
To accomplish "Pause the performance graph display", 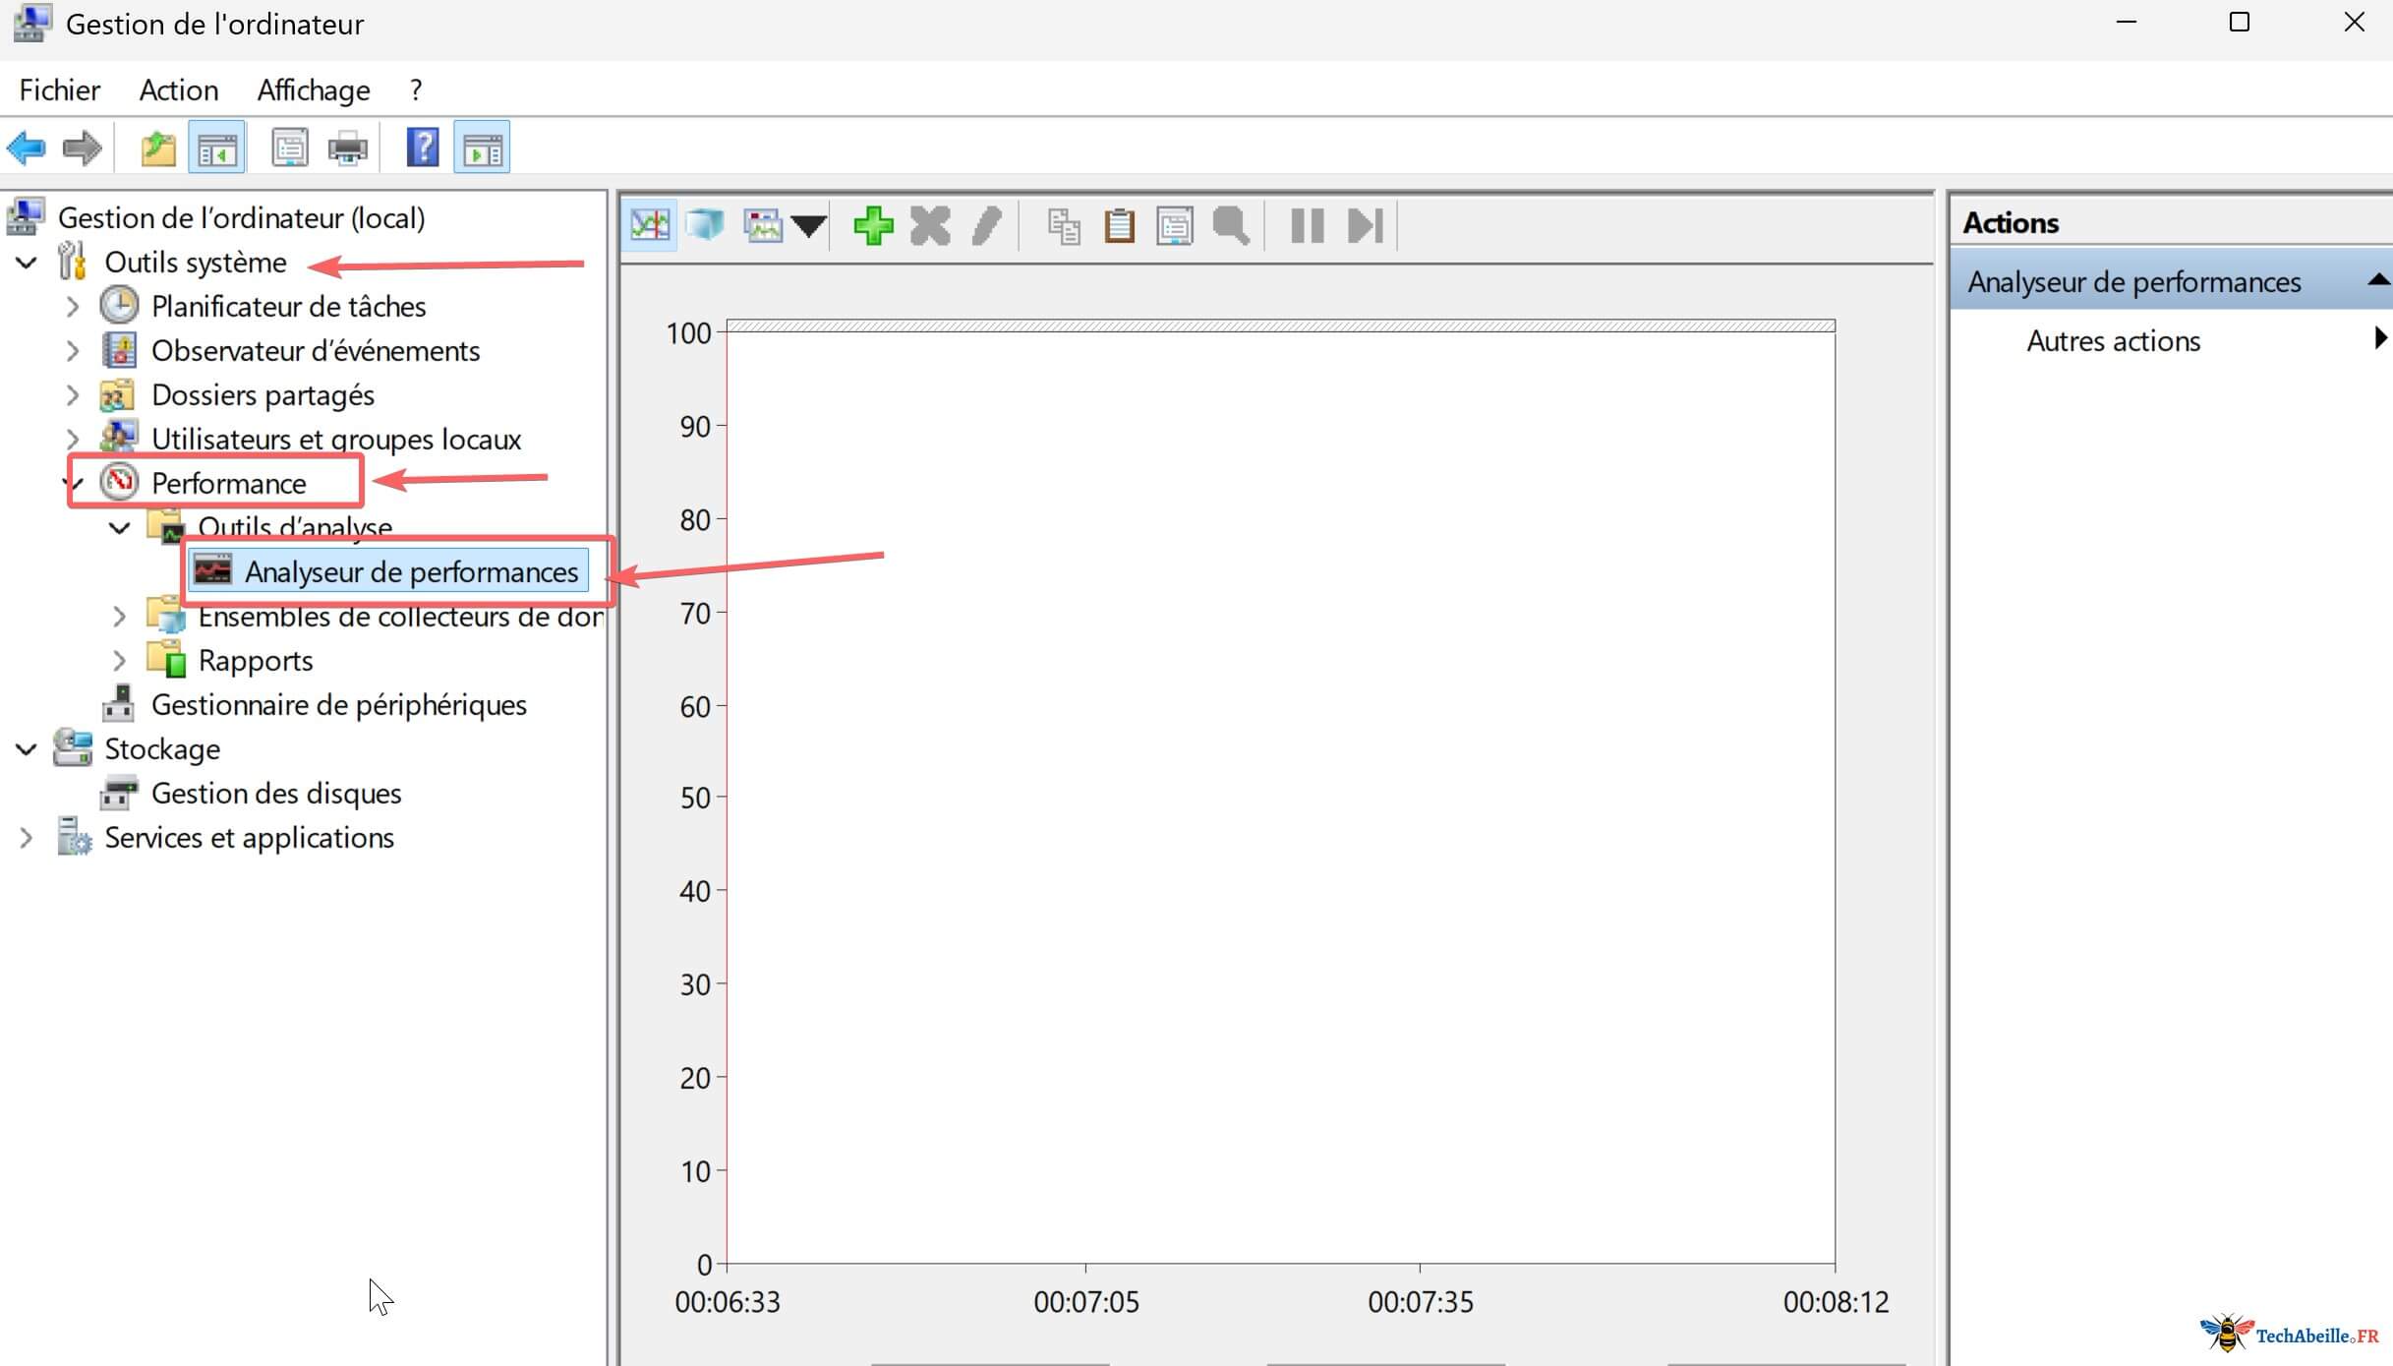I will (1307, 226).
